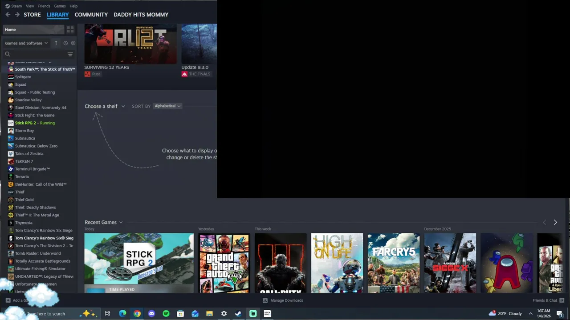570x320 pixels.
Task: Click the Windows Type here to search box
Action: tap(46, 313)
